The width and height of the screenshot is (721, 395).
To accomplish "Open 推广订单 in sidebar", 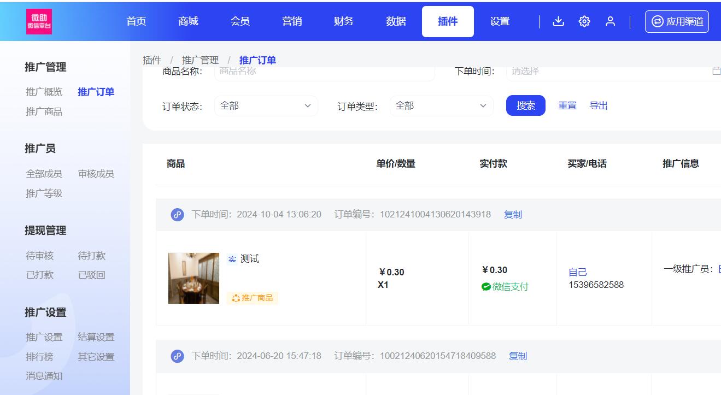I will pyautogui.click(x=96, y=92).
